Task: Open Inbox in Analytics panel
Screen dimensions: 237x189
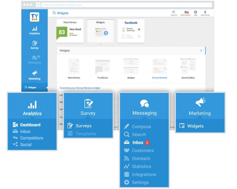Action: click(x=21, y=131)
